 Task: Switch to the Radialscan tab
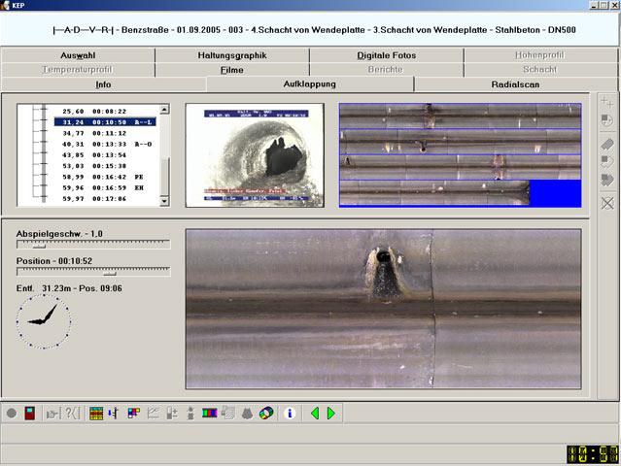pyautogui.click(x=516, y=84)
